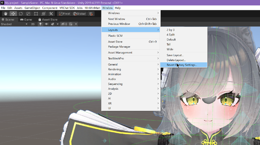Viewport: 260px width, 145px height.
Task: Toggle 2D view mode in Scene
Action: pyautogui.click(x=33, y=24)
